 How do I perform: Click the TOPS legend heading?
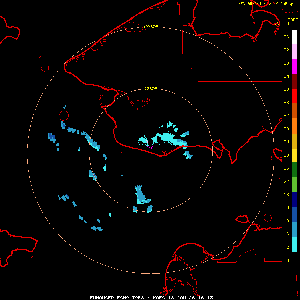click(293, 20)
